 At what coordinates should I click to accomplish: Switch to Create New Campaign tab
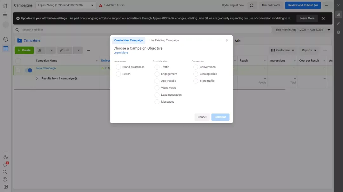[x=128, y=40]
